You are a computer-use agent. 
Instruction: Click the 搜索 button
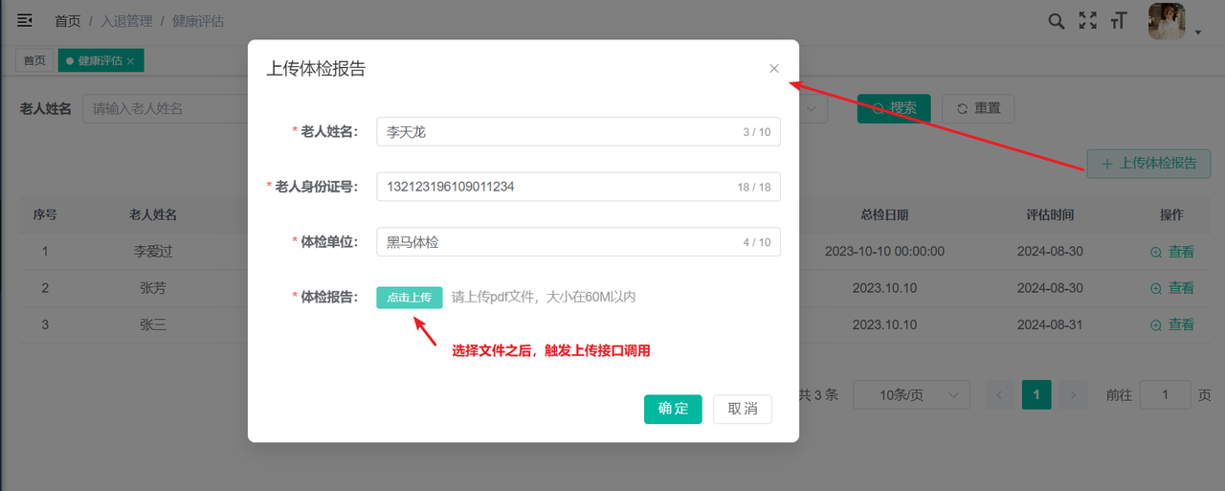point(894,108)
